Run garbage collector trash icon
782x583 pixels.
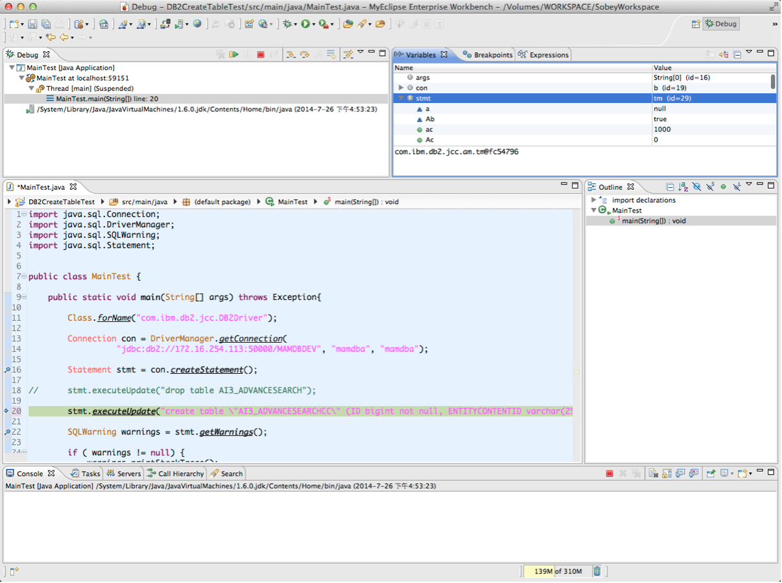[597, 571]
